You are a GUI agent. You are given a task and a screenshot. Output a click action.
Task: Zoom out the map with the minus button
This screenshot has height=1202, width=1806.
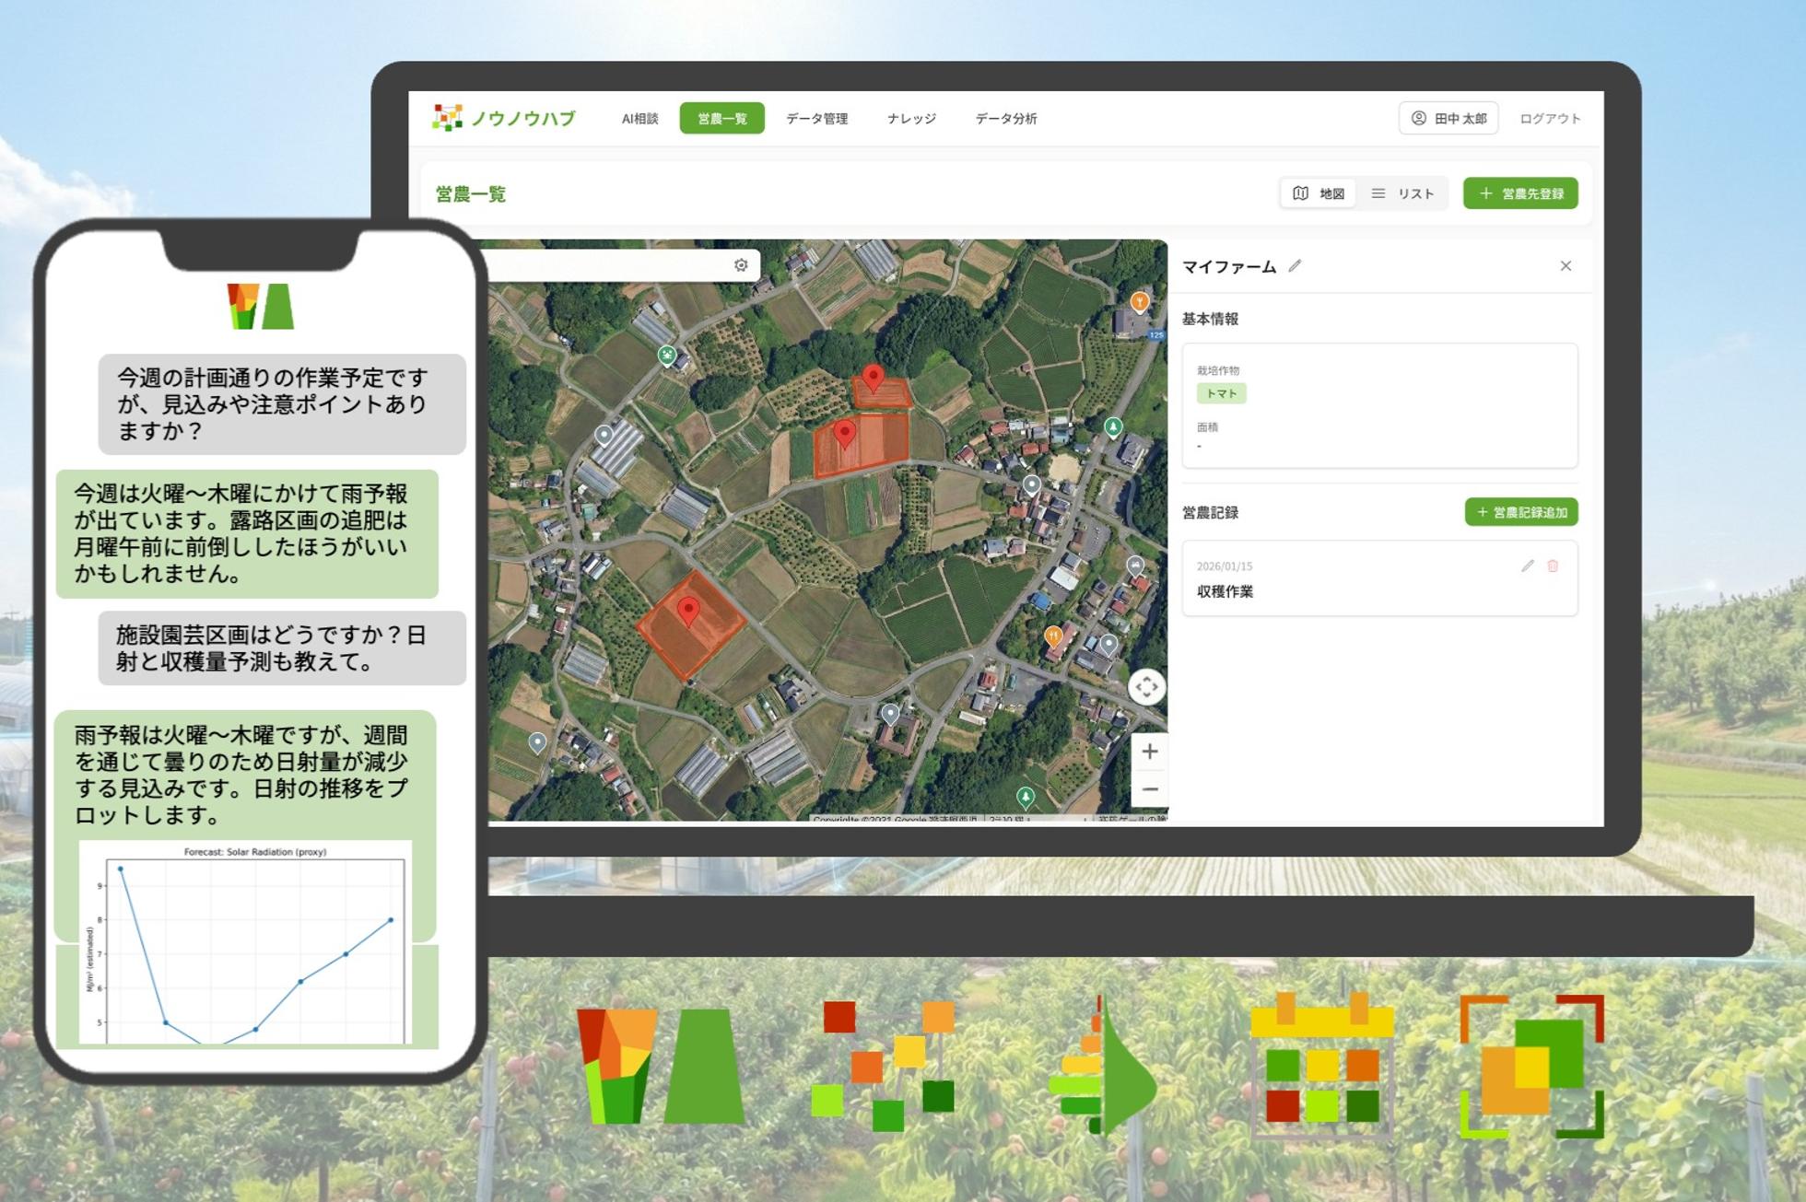click(1149, 789)
